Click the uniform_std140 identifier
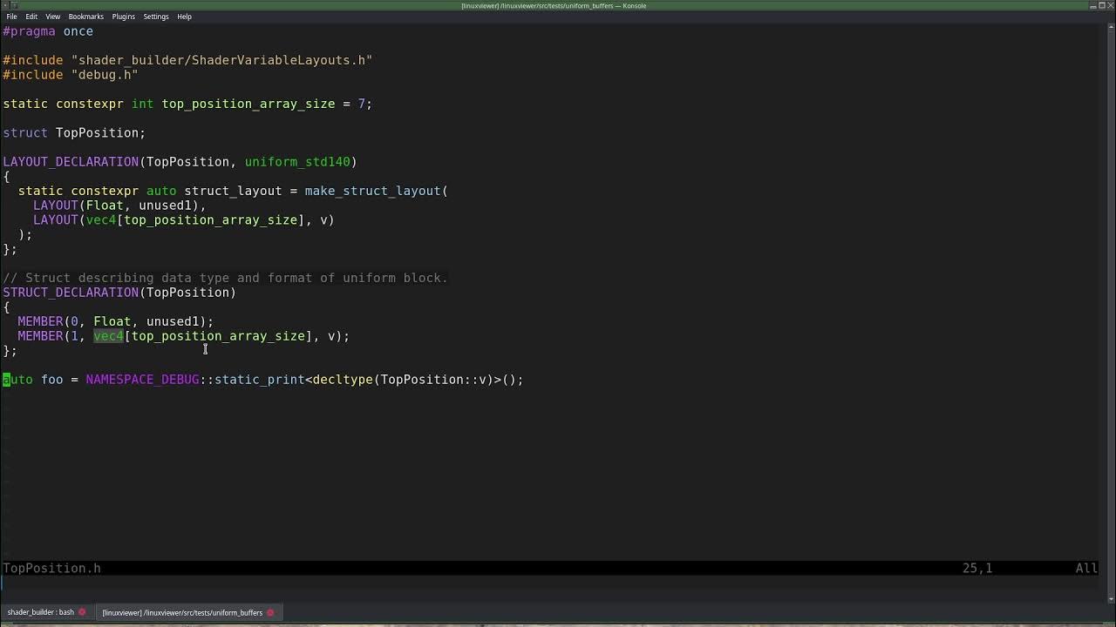The height and width of the screenshot is (627, 1116). tap(297, 162)
